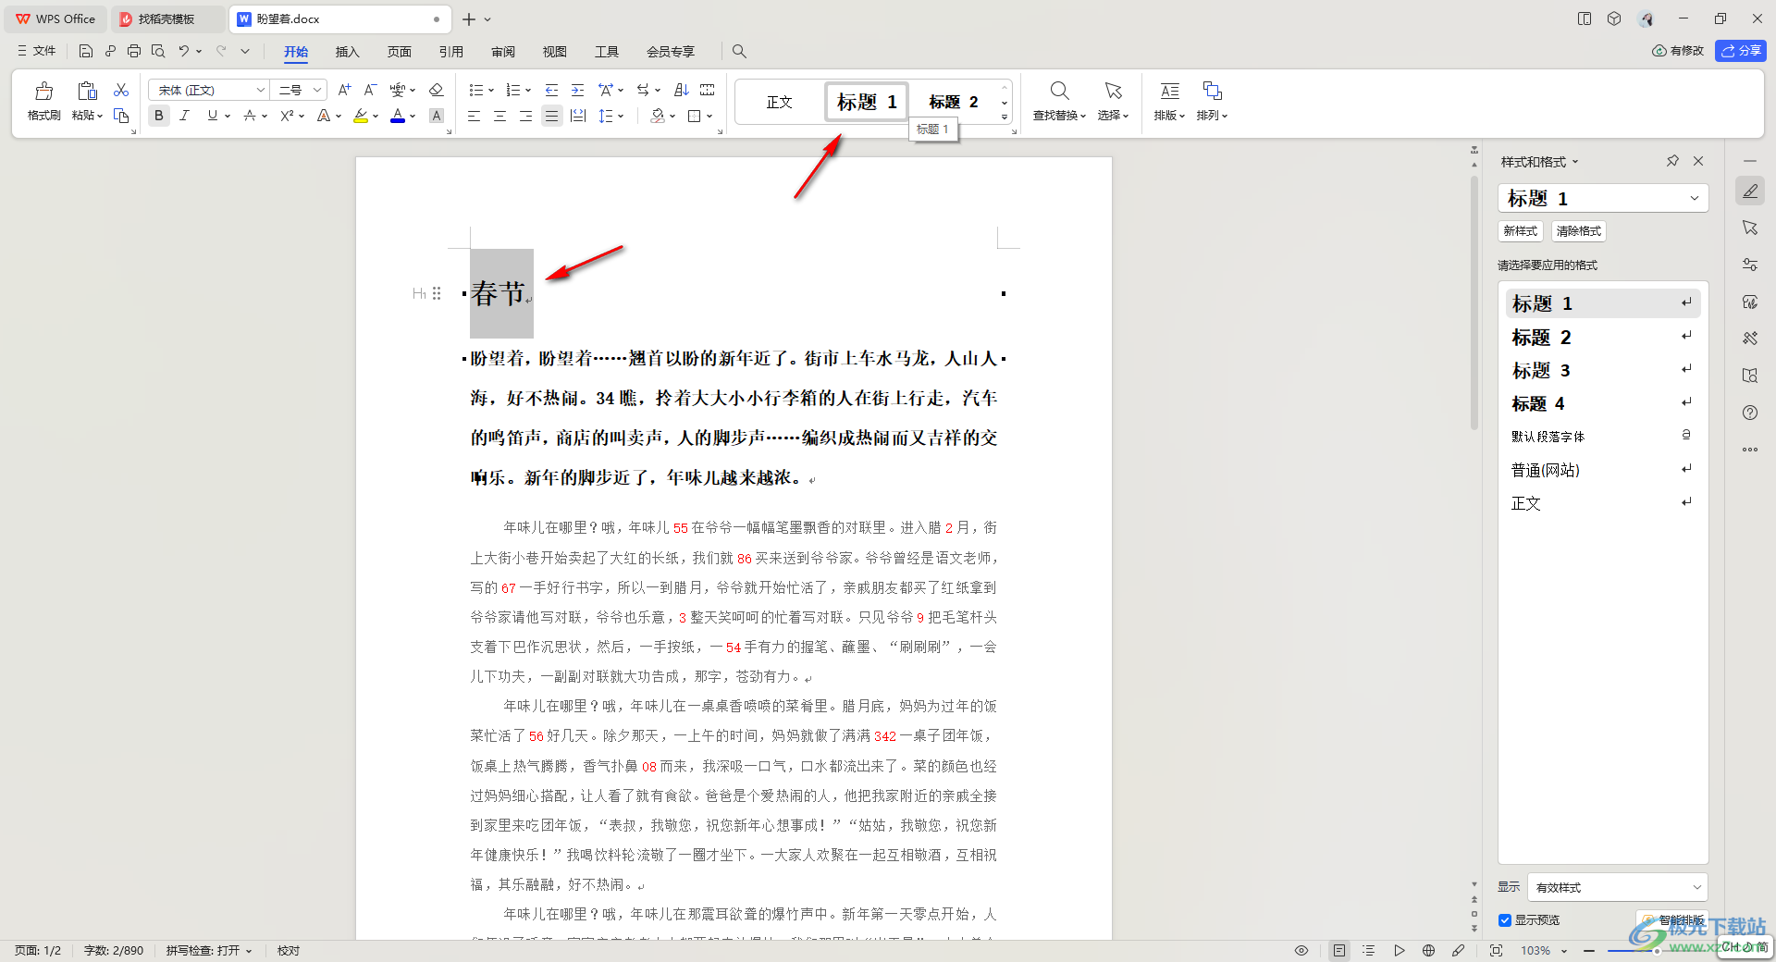This screenshot has width=1776, height=962.
Task: Toggle Page Layout view in the status bar
Action: pyautogui.click(x=1338, y=950)
